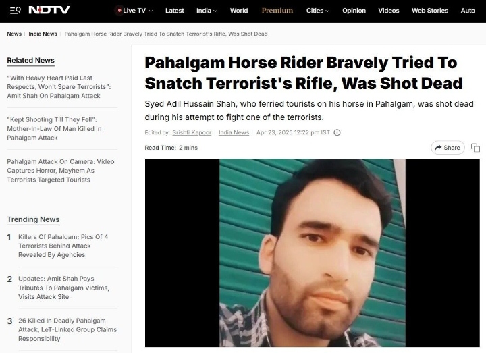Open the hamburger search menu icon
This screenshot has height=353, width=486.
15,11
